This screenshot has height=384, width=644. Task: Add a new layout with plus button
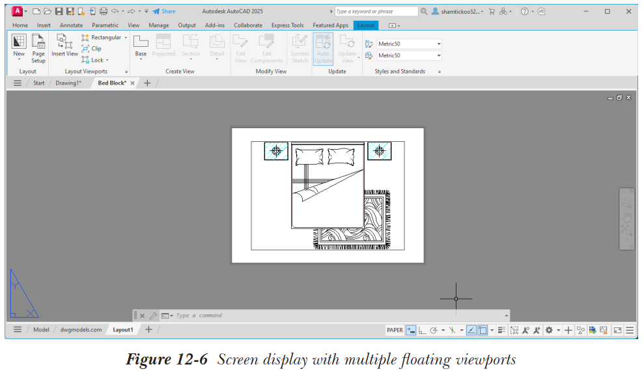pyautogui.click(x=148, y=330)
